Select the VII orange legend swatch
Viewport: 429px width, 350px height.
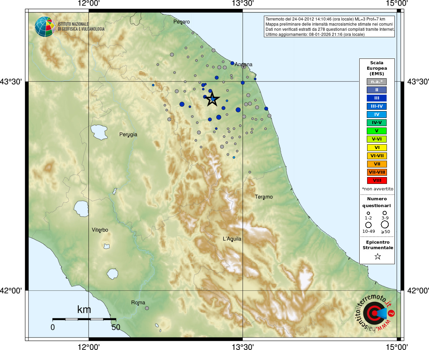(x=377, y=164)
